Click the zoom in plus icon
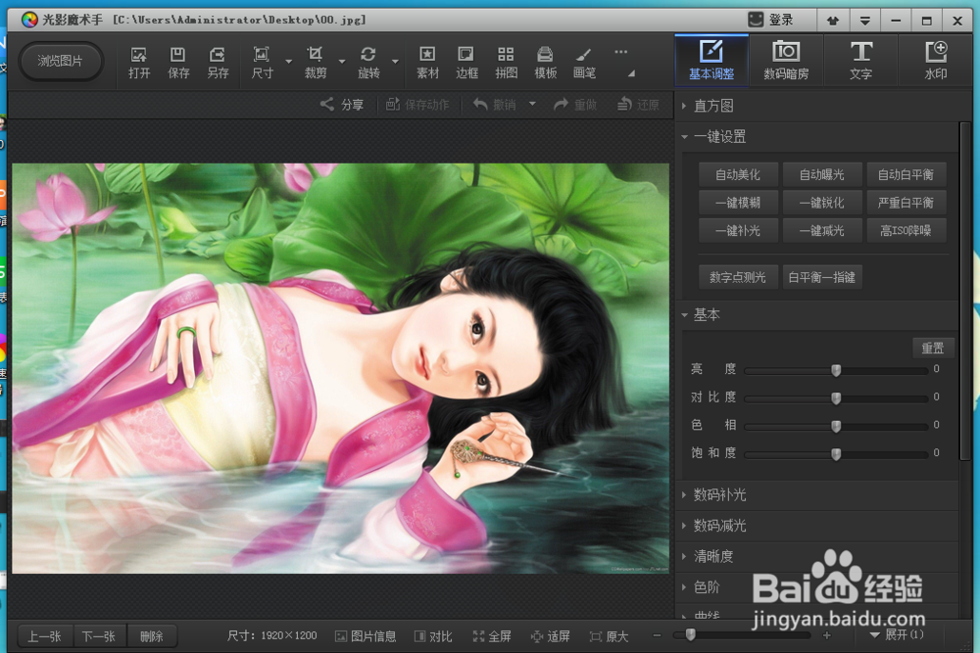Screen dimensions: 980x653 (827, 635)
